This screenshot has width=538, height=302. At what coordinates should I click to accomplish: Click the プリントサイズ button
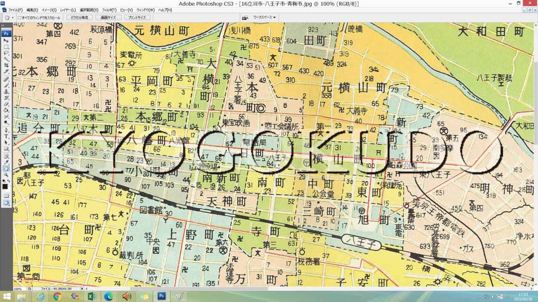coord(137,17)
